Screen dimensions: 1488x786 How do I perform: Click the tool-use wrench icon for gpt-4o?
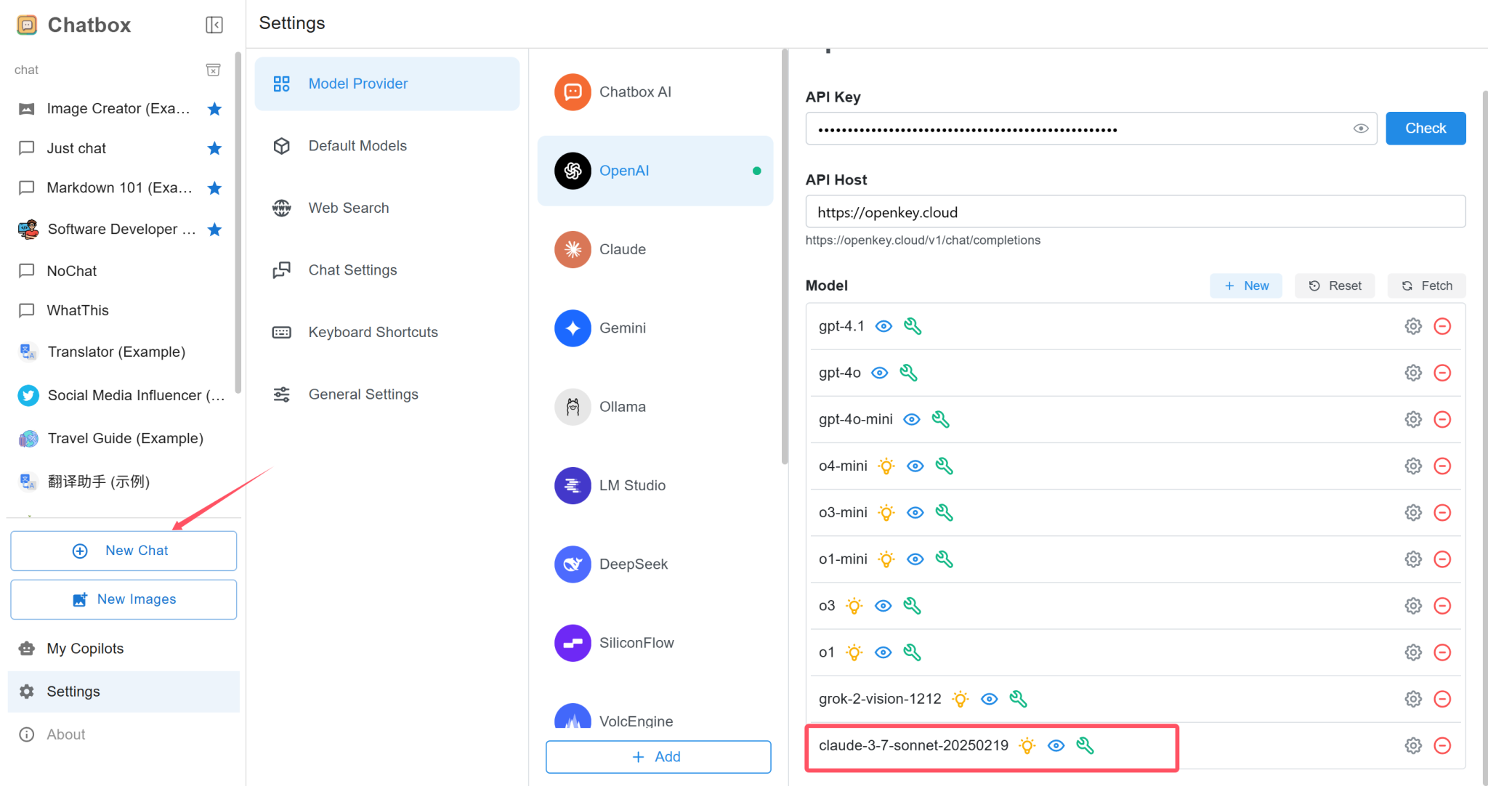(908, 373)
